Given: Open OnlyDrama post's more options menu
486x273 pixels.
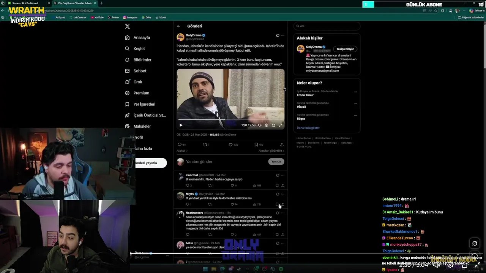Looking at the screenshot, I should [x=283, y=35].
